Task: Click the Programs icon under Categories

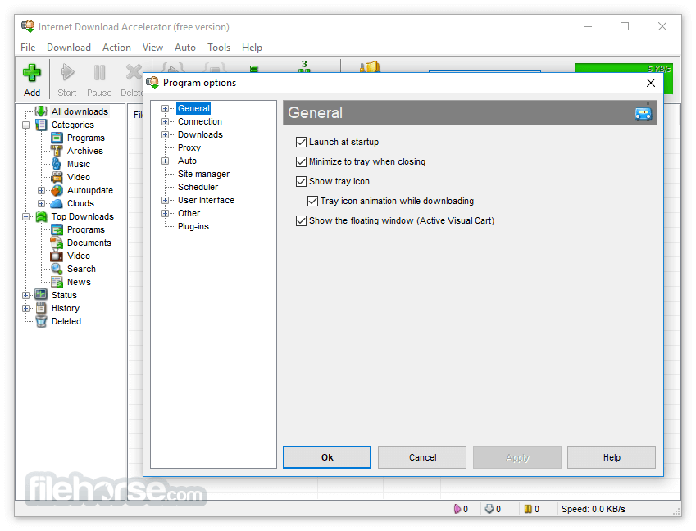Action: point(57,138)
